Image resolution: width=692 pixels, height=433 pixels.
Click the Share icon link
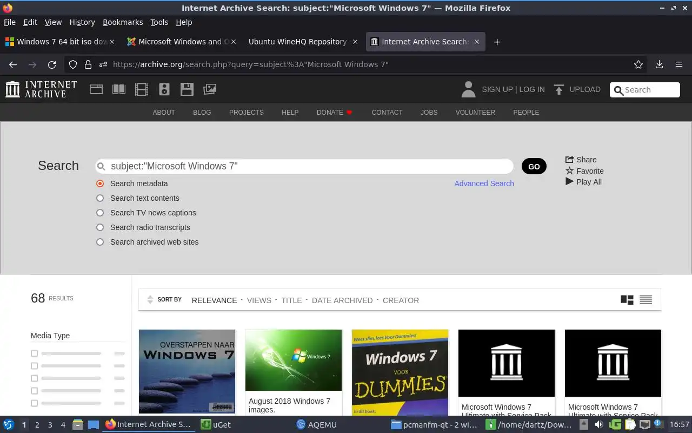581,160
